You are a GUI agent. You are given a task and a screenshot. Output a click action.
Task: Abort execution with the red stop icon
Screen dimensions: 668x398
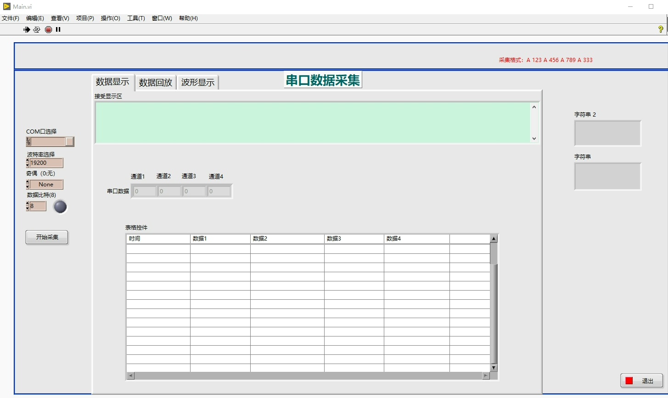point(48,29)
